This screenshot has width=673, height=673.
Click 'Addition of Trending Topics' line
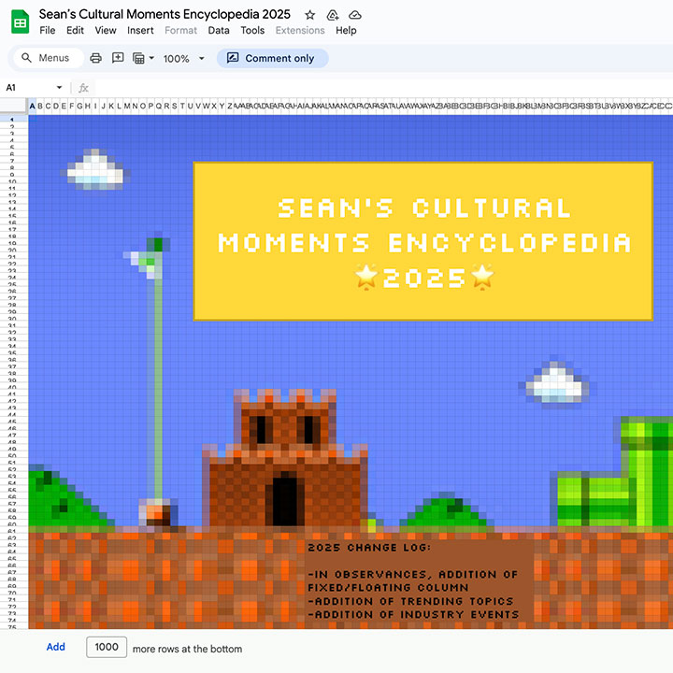pos(410,601)
